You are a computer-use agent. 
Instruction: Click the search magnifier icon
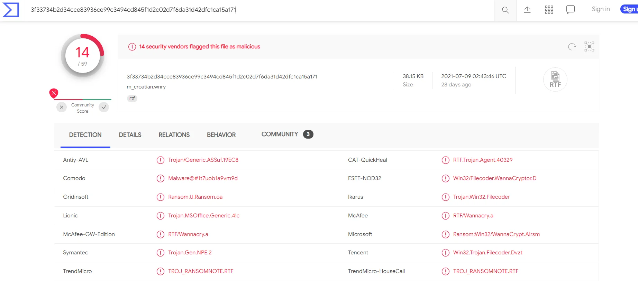pos(505,10)
